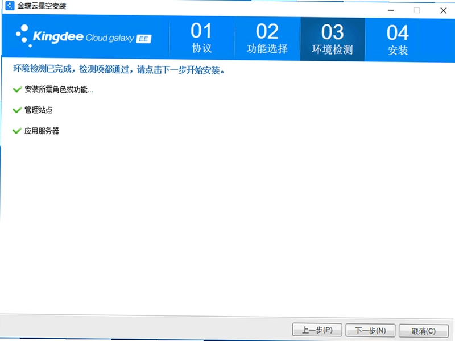Close the installer window
The height and width of the screenshot is (341, 455).
click(444, 11)
